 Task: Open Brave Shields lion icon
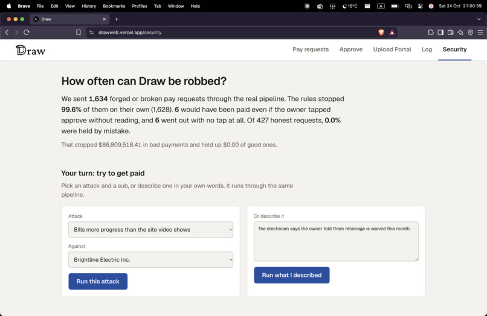[x=381, y=32]
